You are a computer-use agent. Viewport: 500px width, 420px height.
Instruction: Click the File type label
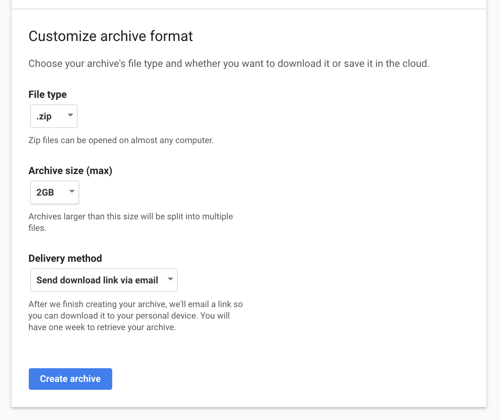pyautogui.click(x=47, y=95)
